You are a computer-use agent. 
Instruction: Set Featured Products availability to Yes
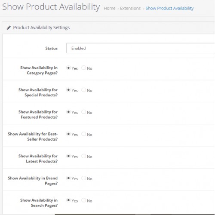tap(68, 112)
